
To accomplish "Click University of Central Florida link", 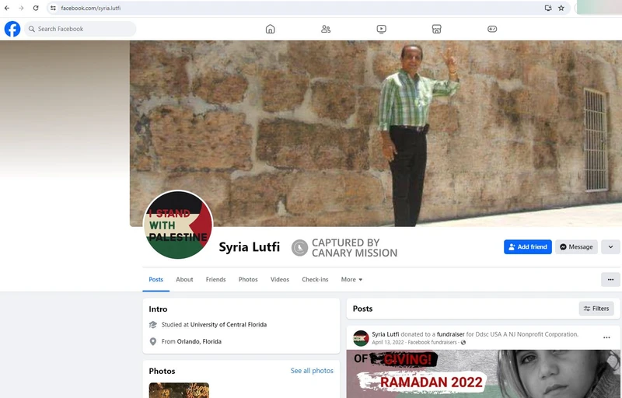I will pyautogui.click(x=229, y=325).
